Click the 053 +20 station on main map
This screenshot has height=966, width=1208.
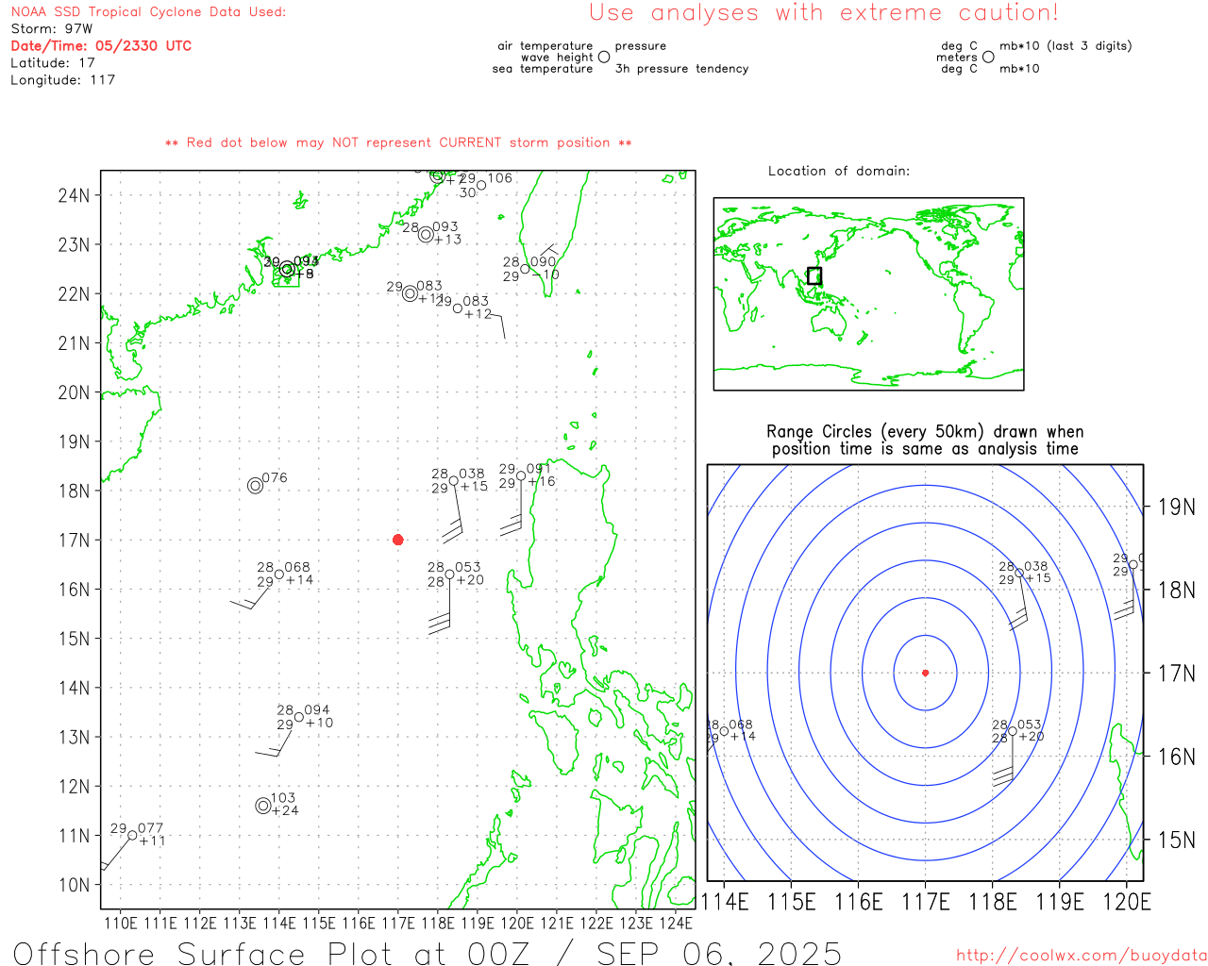(x=450, y=574)
